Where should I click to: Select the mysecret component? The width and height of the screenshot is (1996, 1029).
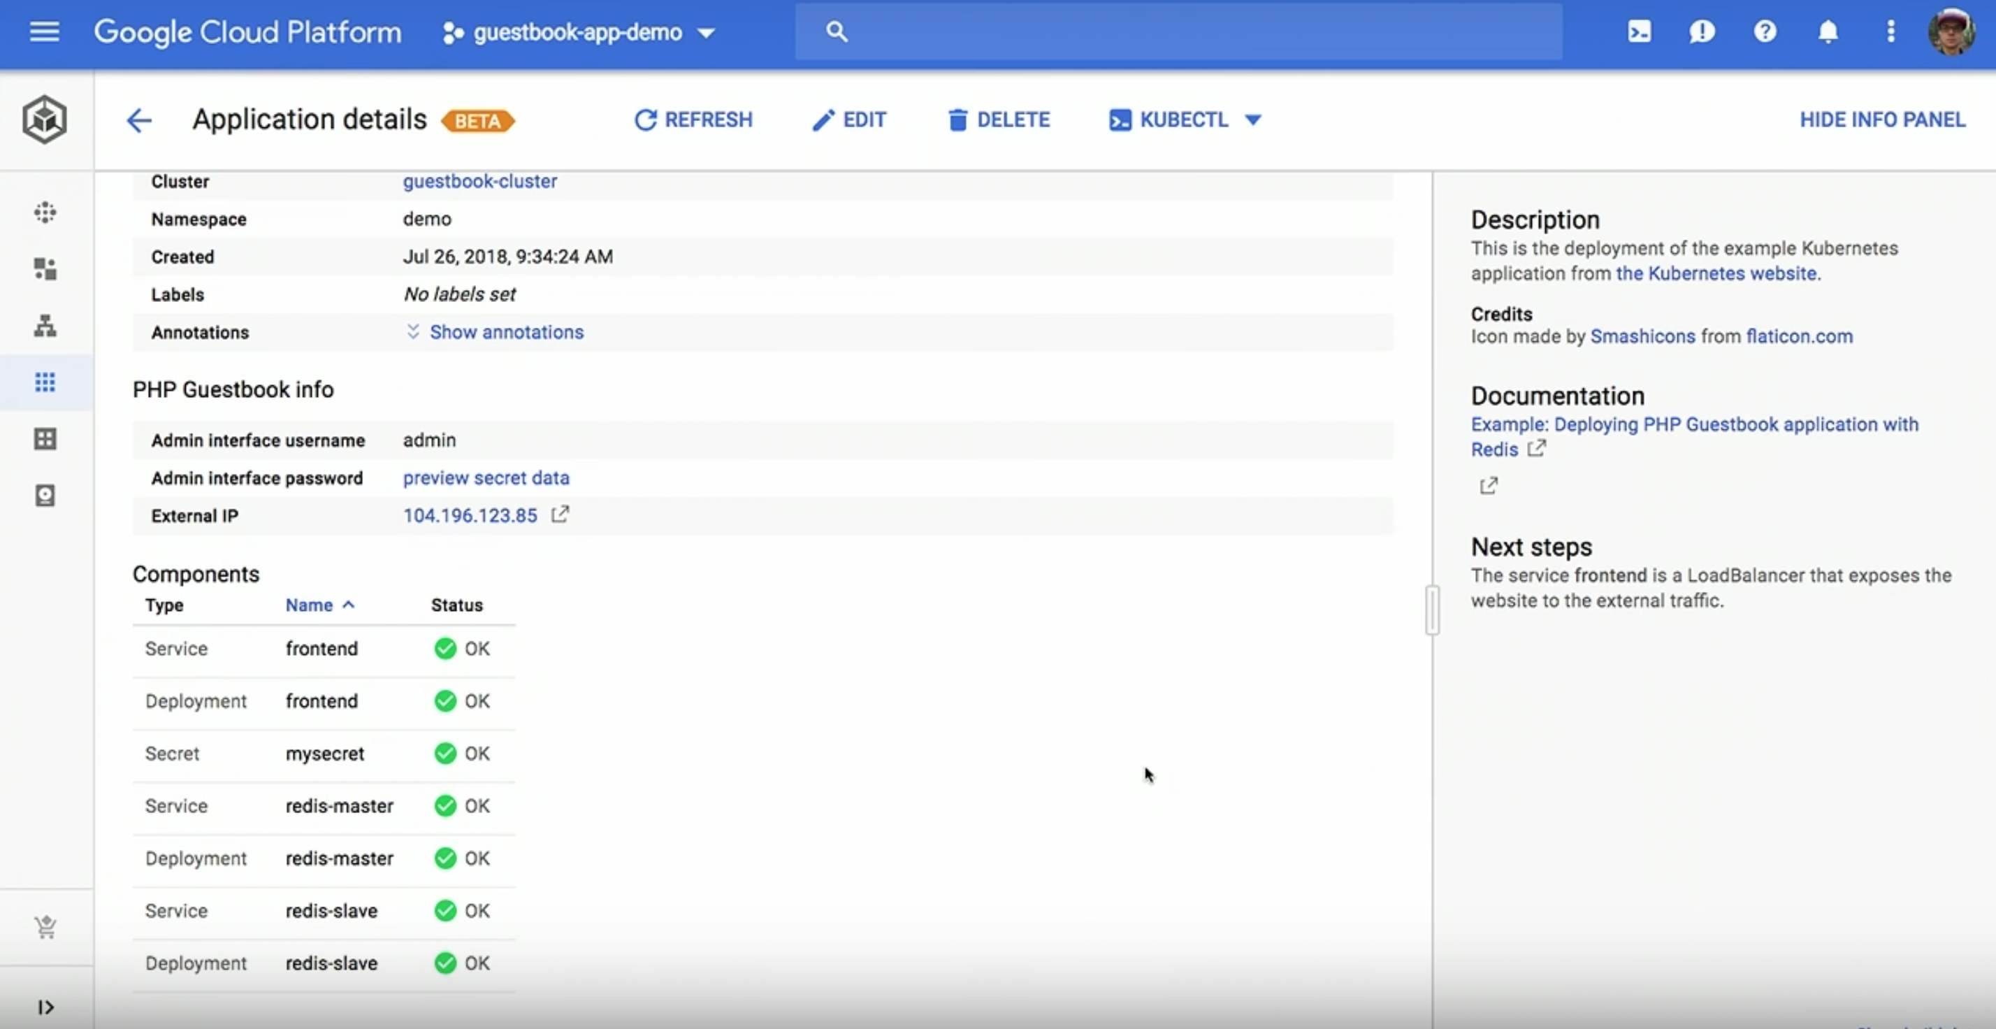325,754
